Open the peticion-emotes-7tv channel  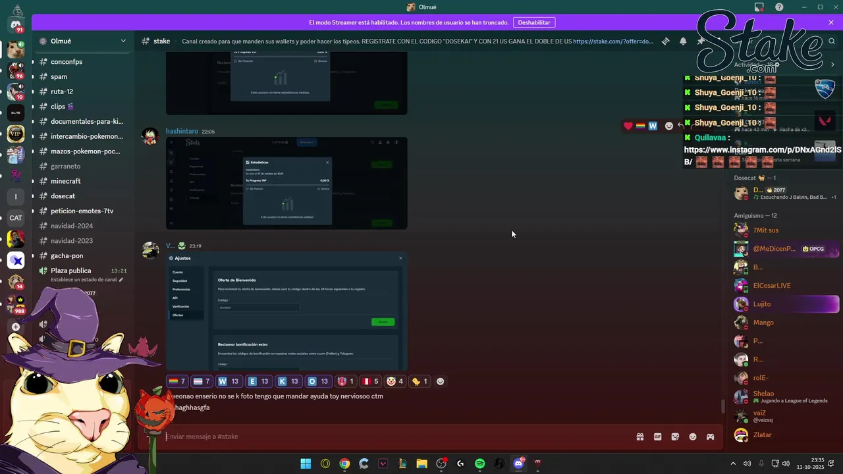pyautogui.click(x=81, y=211)
